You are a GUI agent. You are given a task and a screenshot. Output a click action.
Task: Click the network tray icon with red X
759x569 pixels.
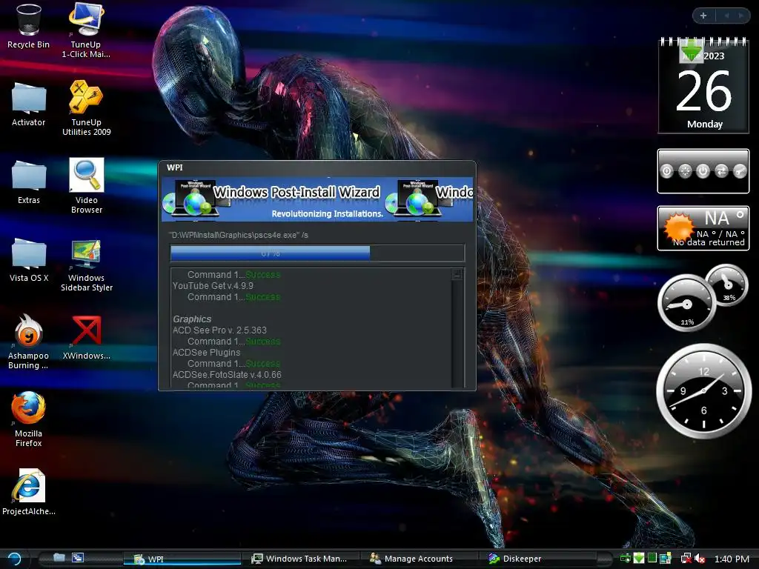tap(686, 559)
